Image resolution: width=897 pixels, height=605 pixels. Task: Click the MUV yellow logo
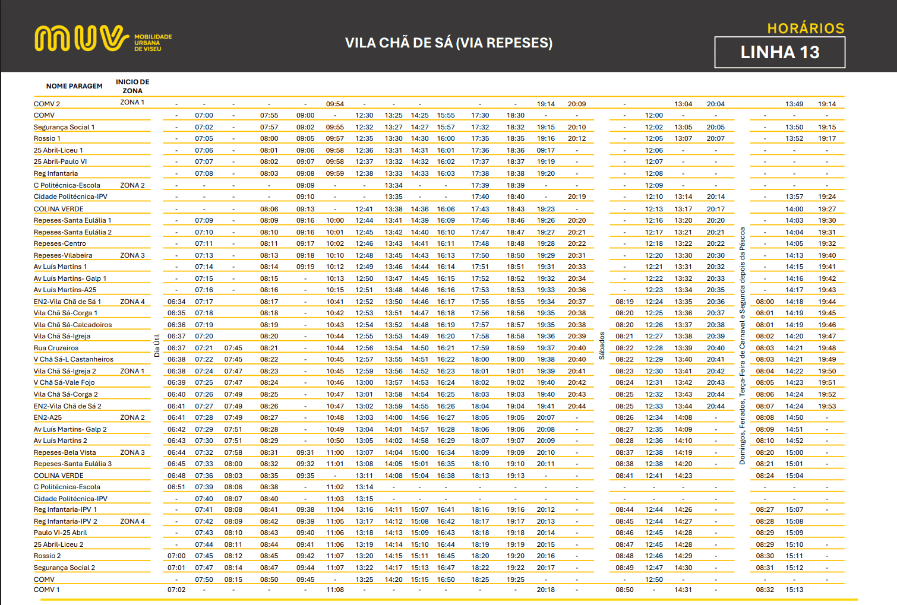(x=82, y=39)
